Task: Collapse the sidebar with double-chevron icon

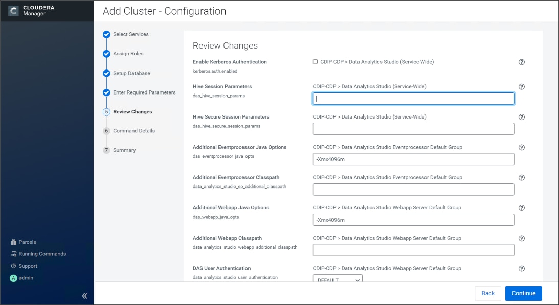Action: [x=84, y=296]
